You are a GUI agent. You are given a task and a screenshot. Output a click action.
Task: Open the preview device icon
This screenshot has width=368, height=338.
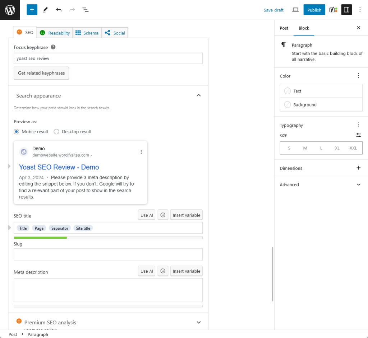[x=295, y=10]
